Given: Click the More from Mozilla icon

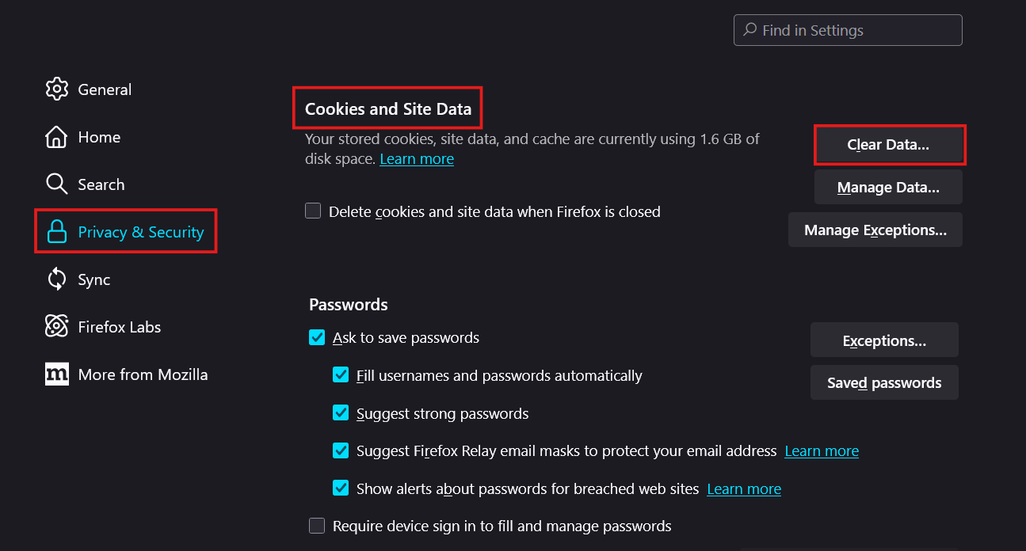Looking at the screenshot, I should [56, 374].
